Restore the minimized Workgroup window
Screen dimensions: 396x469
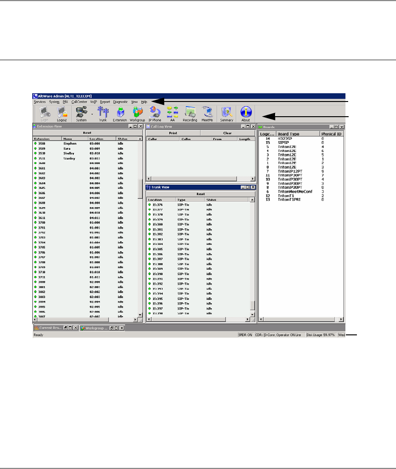coord(111,328)
